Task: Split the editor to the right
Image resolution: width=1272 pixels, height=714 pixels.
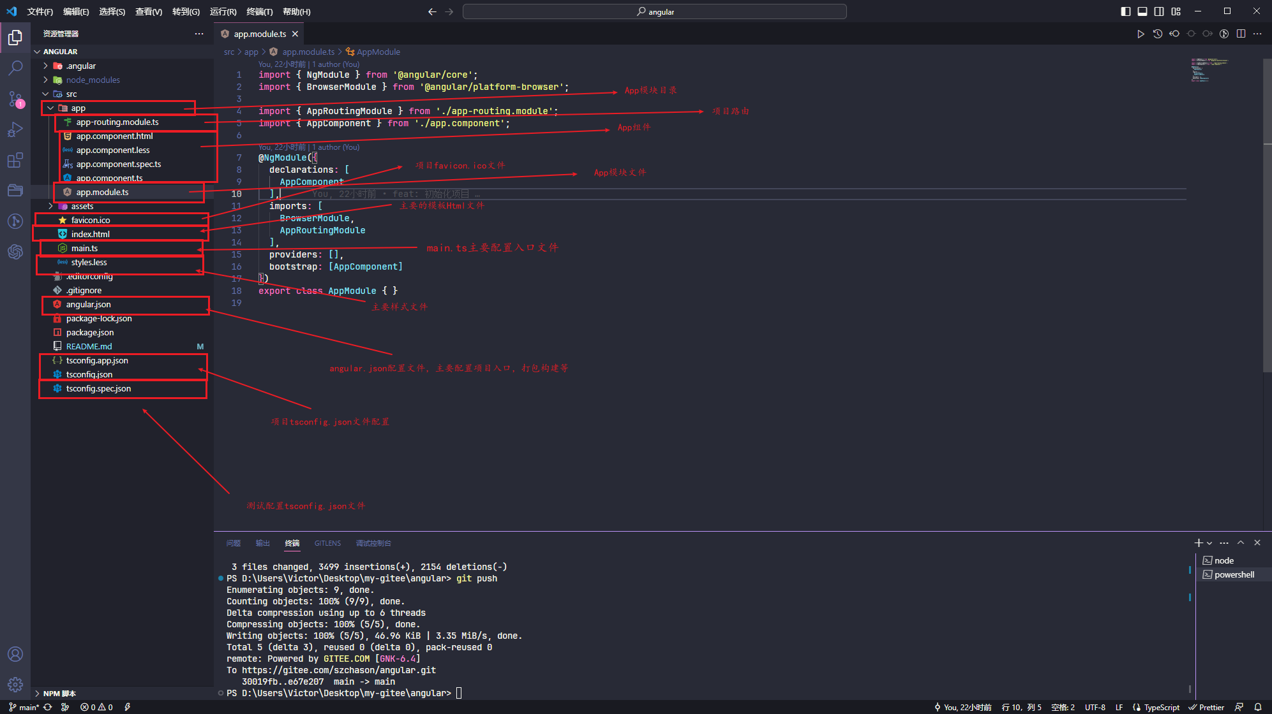Action: click(1241, 34)
